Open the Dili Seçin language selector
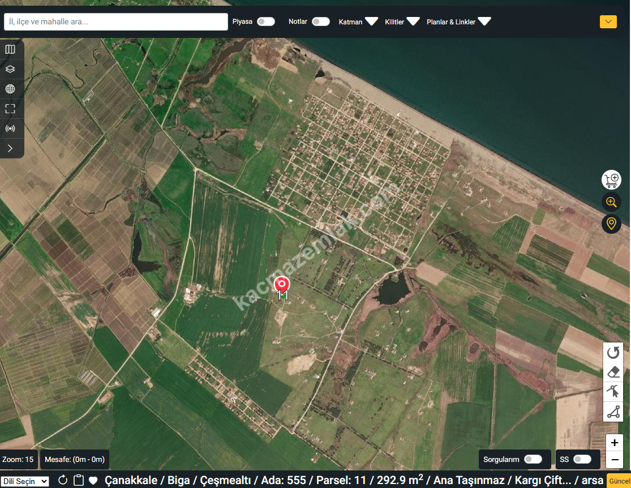The width and height of the screenshot is (631, 488). 25,481
